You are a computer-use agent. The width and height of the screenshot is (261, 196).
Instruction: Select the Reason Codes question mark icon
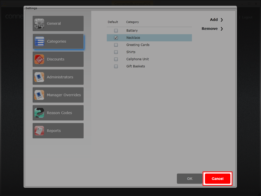[39, 113]
